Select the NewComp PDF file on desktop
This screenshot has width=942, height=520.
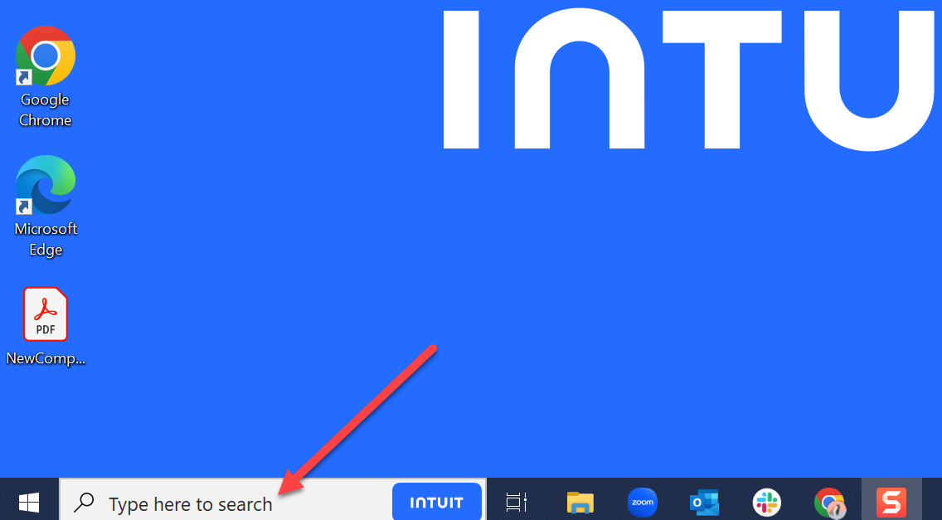coord(46,314)
